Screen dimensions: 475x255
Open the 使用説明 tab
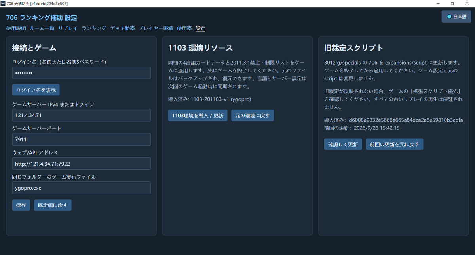click(x=16, y=29)
